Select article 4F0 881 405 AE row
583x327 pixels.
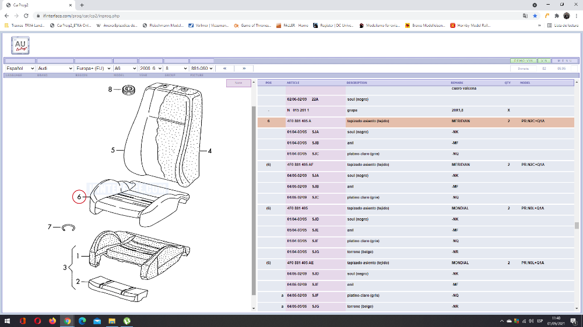pyautogui.click(x=416, y=263)
